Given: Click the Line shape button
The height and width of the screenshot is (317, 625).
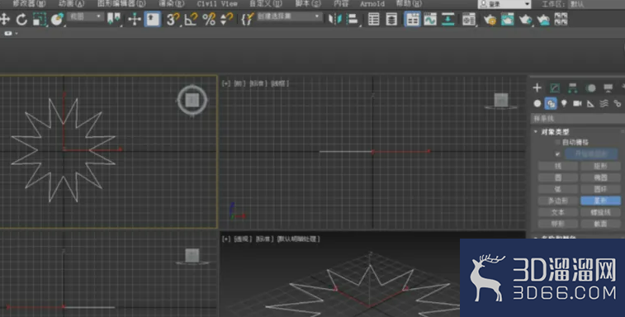Looking at the screenshot, I should pyautogui.click(x=557, y=166).
